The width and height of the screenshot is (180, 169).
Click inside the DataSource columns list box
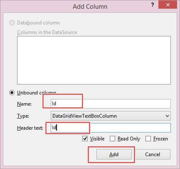point(94,60)
